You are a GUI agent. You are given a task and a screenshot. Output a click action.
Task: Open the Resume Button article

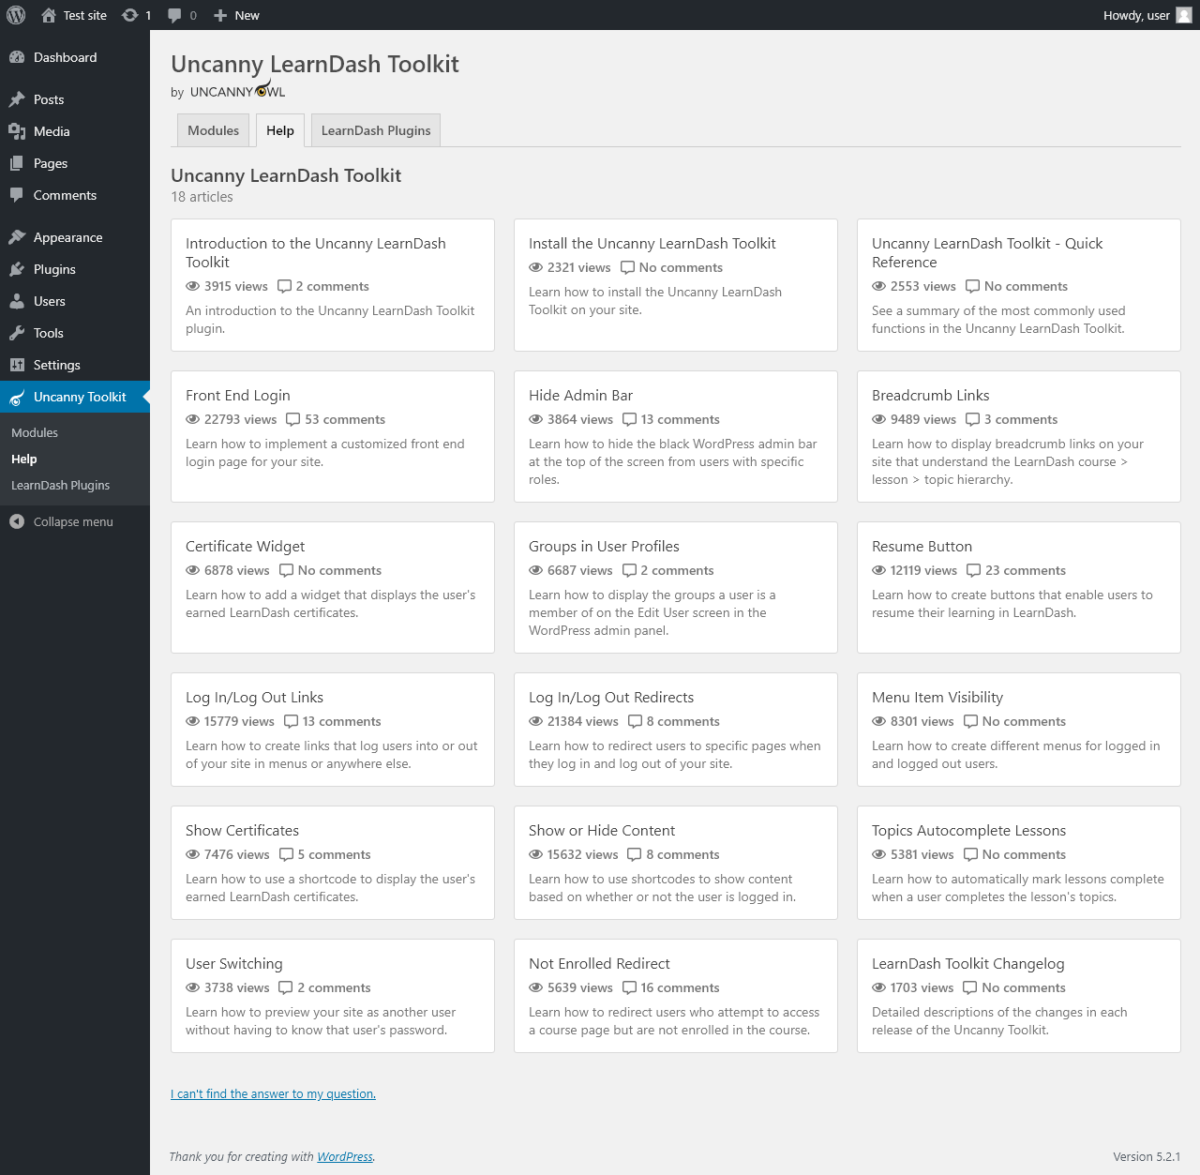coord(1019,587)
